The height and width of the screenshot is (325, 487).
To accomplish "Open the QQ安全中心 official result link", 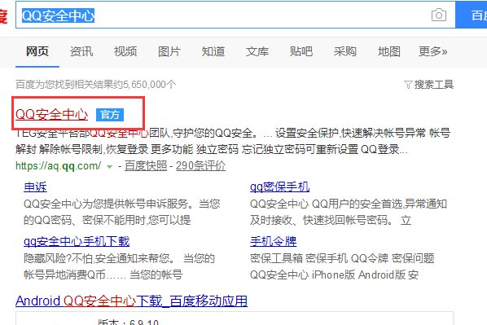I will coord(52,115).
